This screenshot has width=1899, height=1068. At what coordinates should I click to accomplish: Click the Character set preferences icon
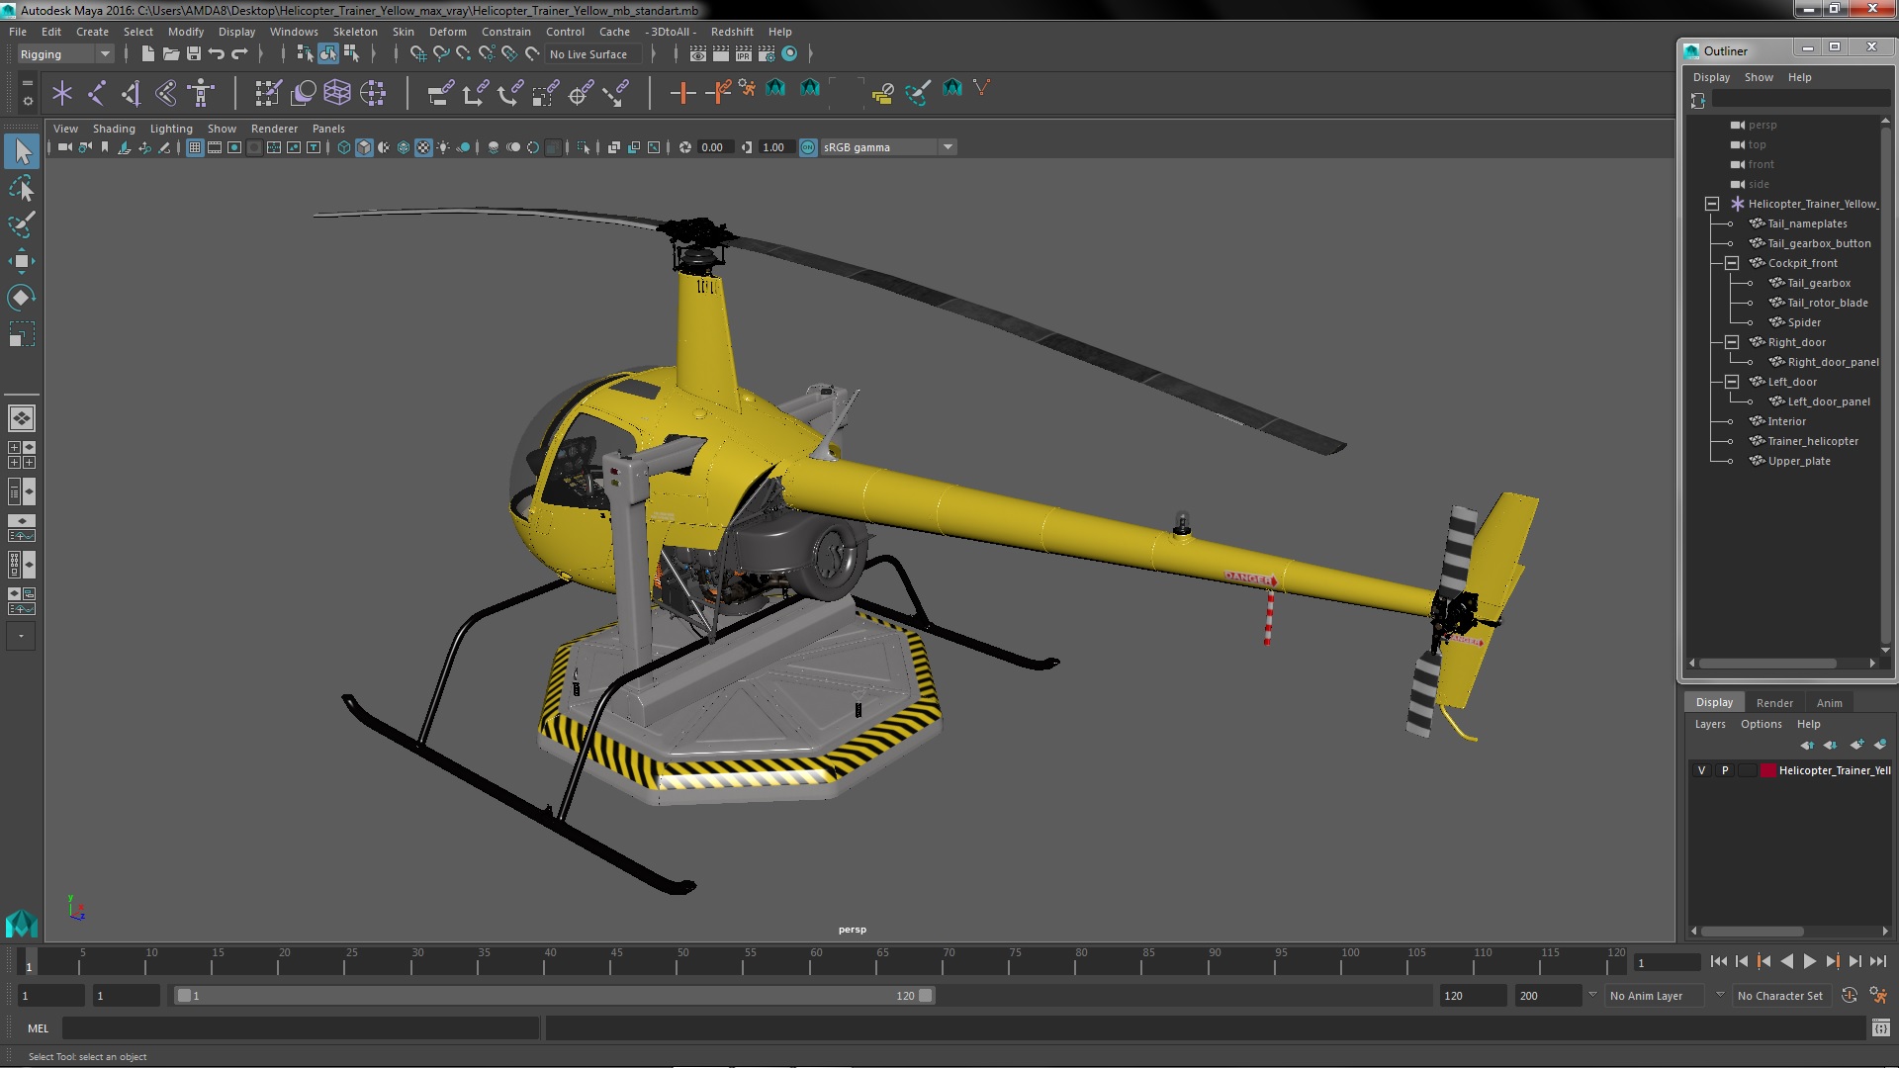(1878, 996)
